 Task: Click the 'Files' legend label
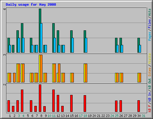[x=149, y=24]
